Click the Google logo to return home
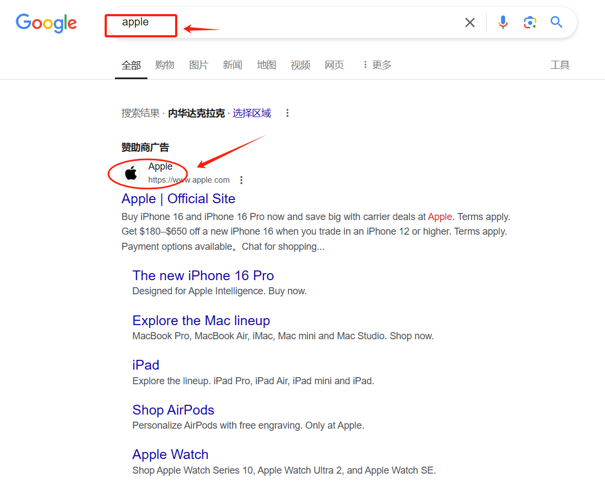This screenshot has height=485, width=605. pos(46,23)
